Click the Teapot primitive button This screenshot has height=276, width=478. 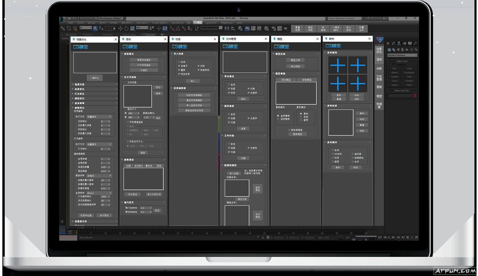tap(395, 85)
